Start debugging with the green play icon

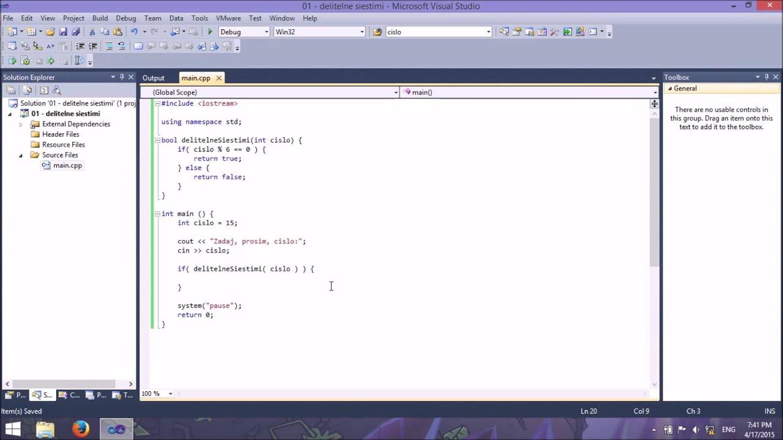click(210, 32)
